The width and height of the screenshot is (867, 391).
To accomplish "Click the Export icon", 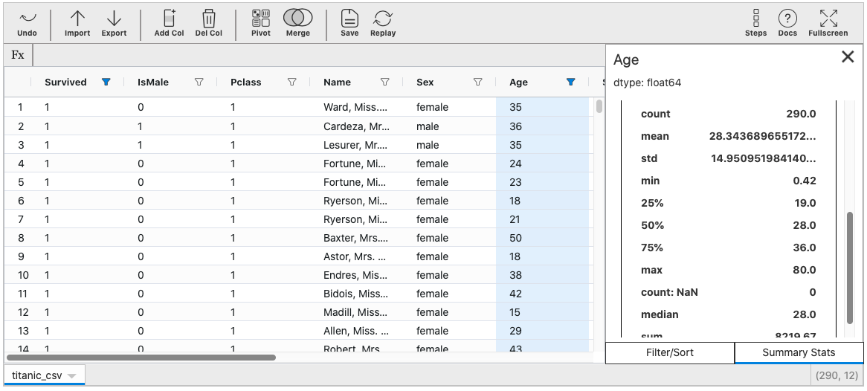I will [114, 23].
